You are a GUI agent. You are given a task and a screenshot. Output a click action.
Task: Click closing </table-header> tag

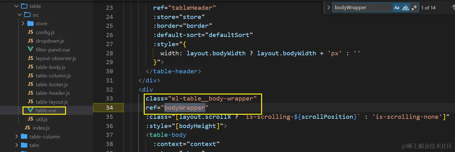point(174,71)
